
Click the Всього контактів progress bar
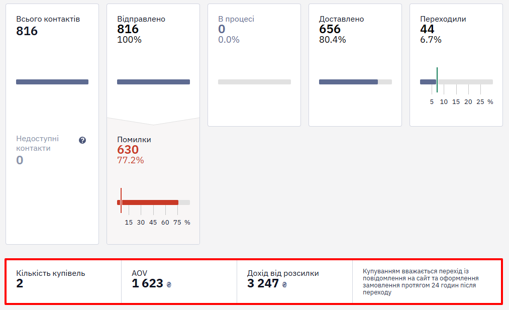pyautogui.click(x=52, y=82)
